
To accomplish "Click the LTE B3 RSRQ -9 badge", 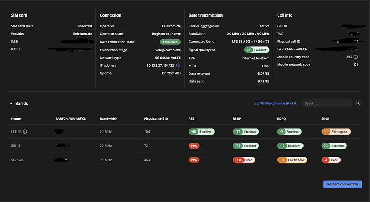I will point(290,131).
